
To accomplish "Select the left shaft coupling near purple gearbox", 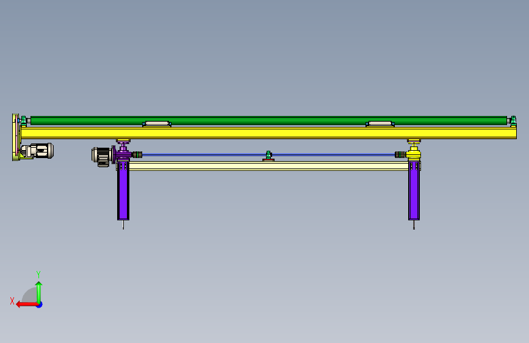I will (137, 154).
